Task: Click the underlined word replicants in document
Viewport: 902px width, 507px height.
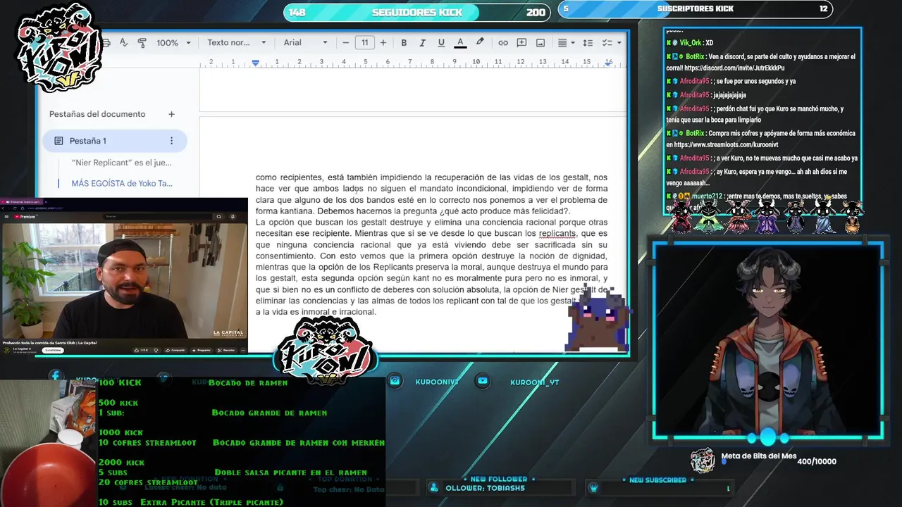Action: click(x=557, y=234)
